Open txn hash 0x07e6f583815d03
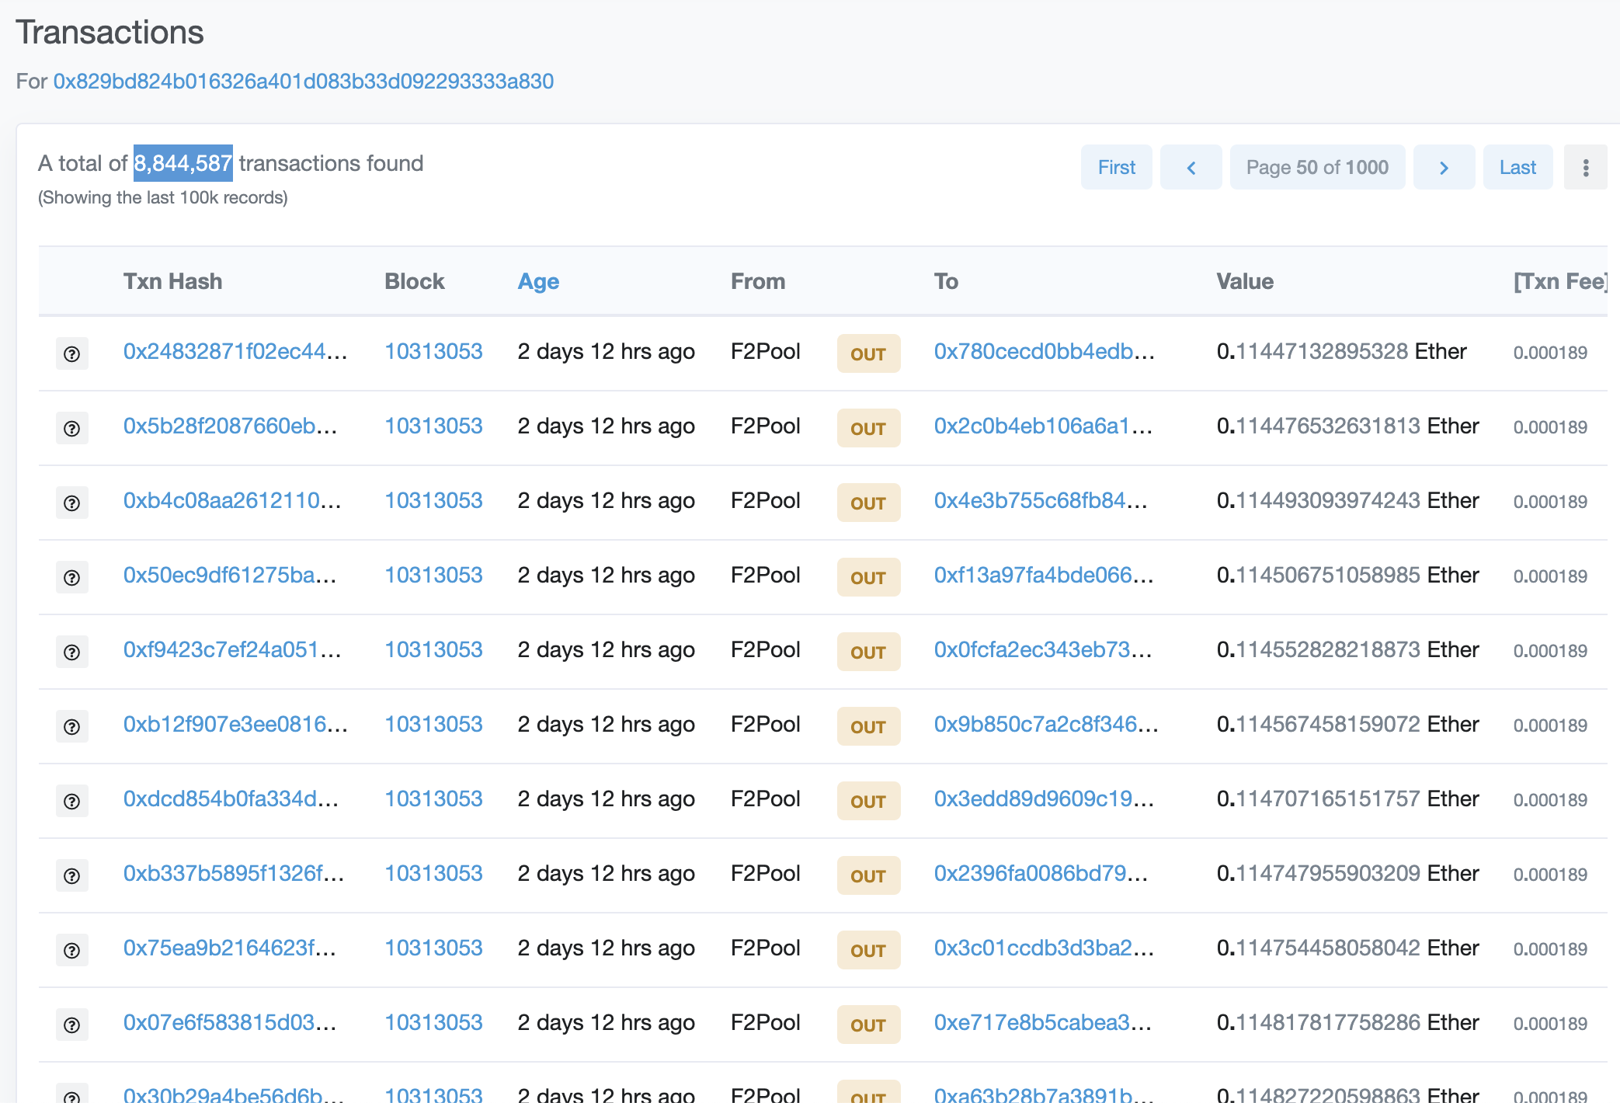 click(230, 1022)
